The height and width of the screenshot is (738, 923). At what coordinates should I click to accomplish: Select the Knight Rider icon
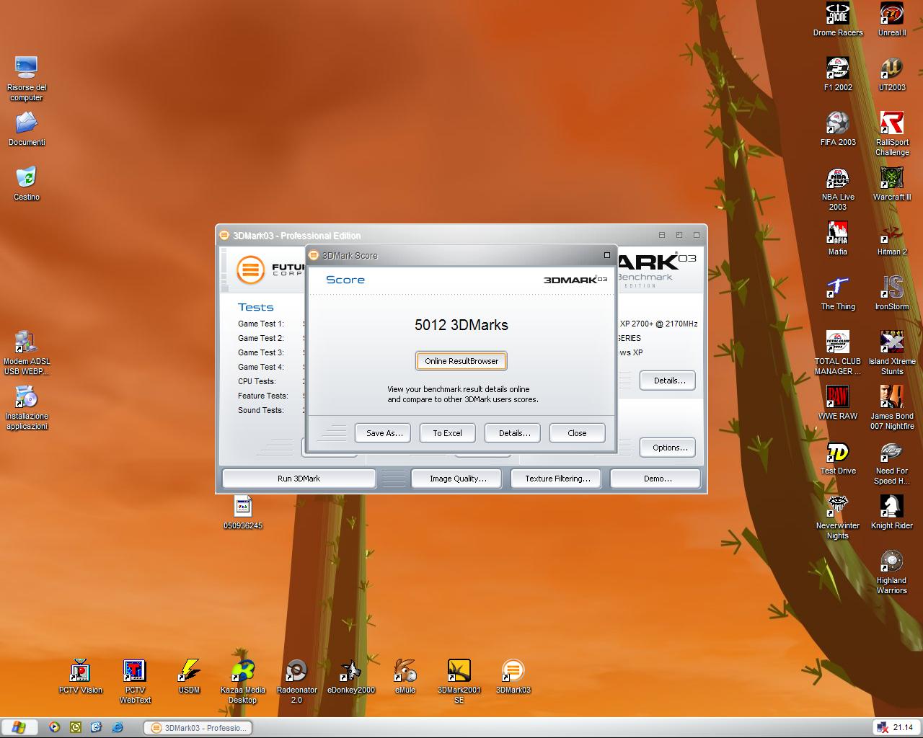pos(892,512)
